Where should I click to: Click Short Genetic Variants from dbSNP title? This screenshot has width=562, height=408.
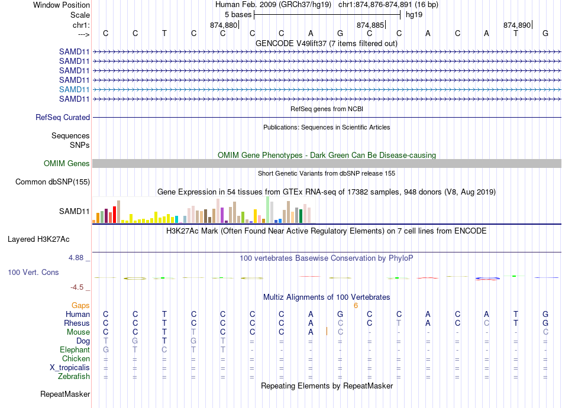(x=327, y=173)
